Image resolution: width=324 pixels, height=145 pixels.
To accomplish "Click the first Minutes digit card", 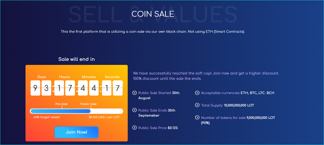I will click(83, 88).
